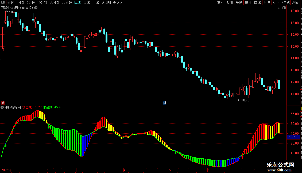This screenshot has height=173, width=302.
Task: Add stock with +自选 button
Action: 286,2
